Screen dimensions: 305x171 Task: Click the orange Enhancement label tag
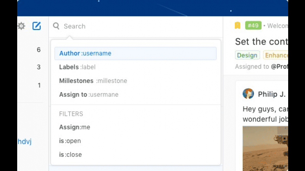276,55
